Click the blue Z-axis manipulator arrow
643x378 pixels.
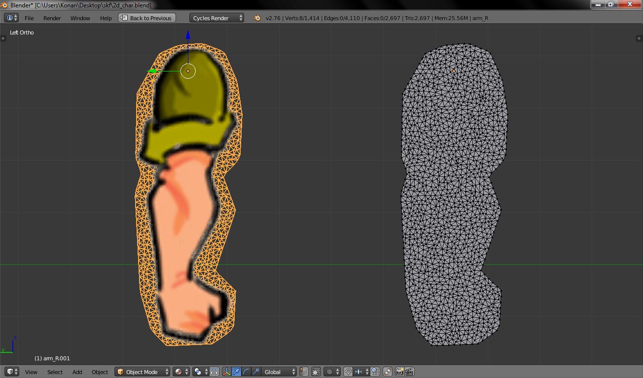188,35
